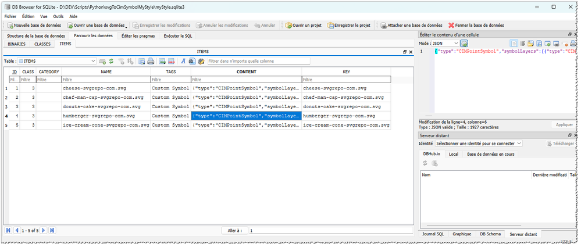The width and height of the screenshot is (581, 247).
Task: Go to first record navigation button
Action: (9, 230)
